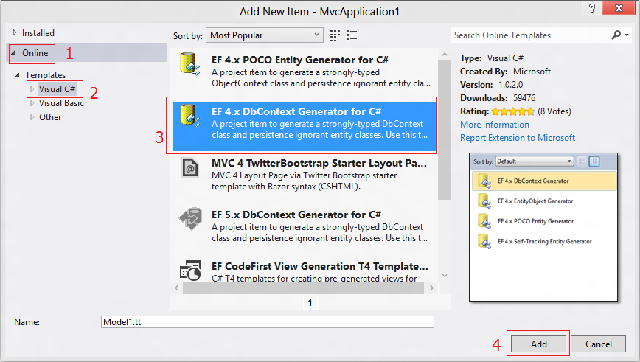The image size is (640, 362).
Task: Click the EF 4.x DbContext Generator icon
Action: coord(190,117)
